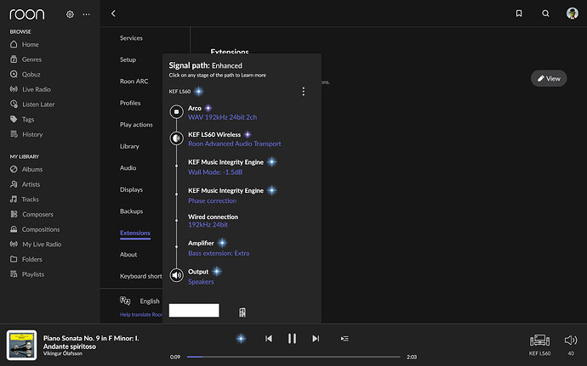Click Wall Mode: -1.5dB stage
Image resolution: width=587 pixels, height=366 pixels.
[x=215, y=172]
